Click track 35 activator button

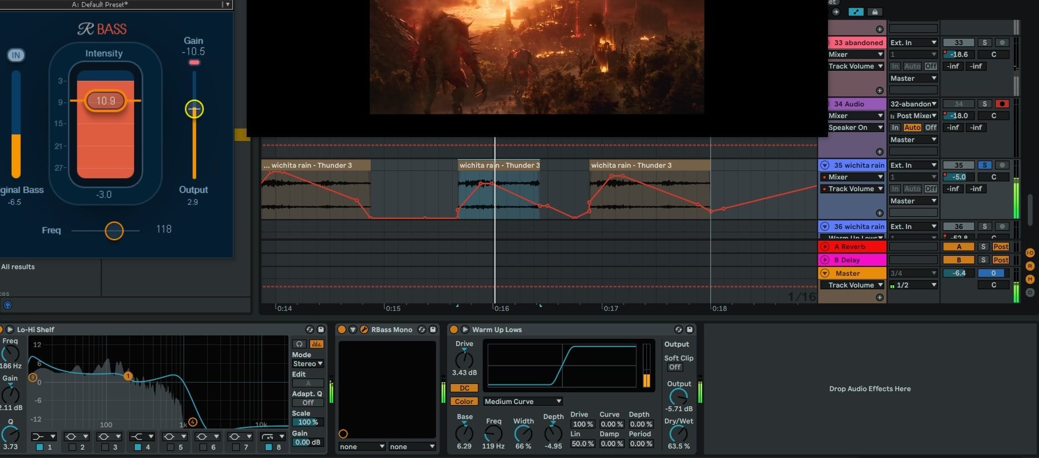[958, 165]
